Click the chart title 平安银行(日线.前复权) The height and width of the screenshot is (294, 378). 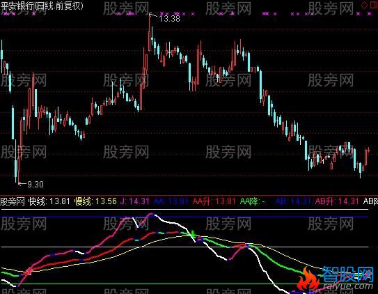click(42, 6)
